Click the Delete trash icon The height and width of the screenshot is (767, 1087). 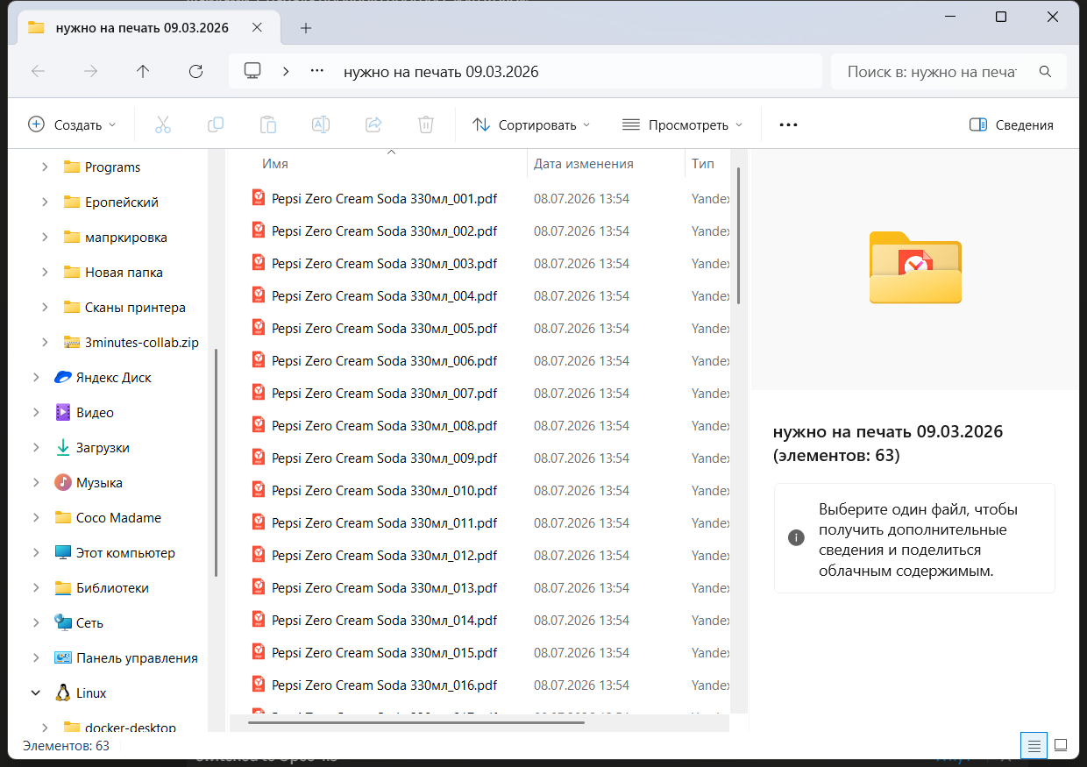click(x=426, y=124)
